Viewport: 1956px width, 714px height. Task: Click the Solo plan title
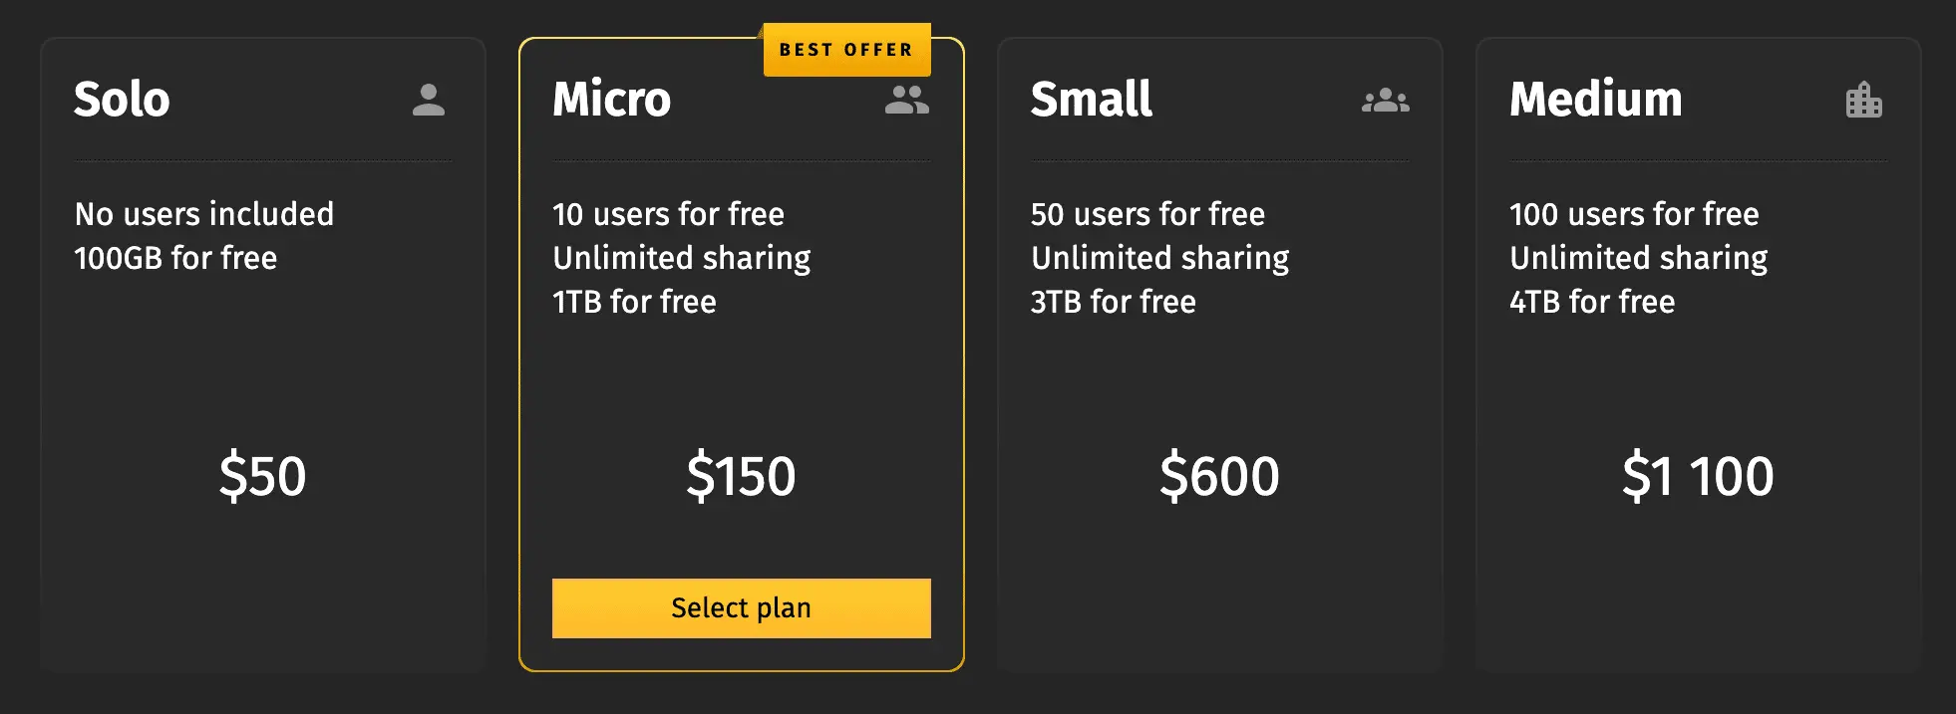[x=121, y=100]
